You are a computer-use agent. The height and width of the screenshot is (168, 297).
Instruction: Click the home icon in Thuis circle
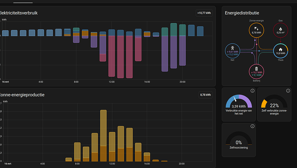pyautogui.click(x=281, y=49)
